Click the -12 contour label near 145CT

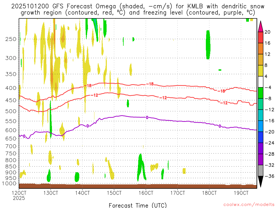pos(94,95)
